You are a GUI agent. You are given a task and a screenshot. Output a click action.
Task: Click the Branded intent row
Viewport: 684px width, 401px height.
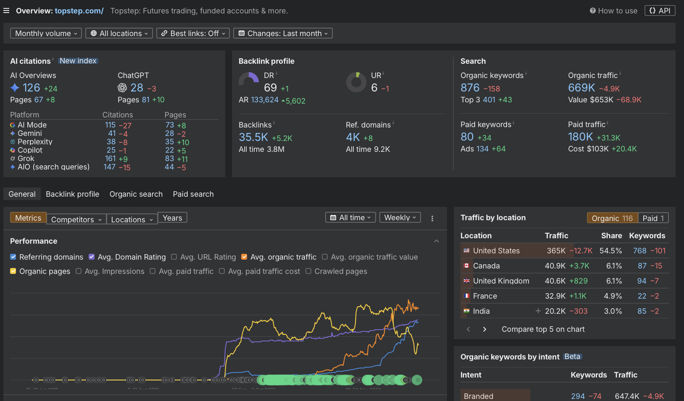click(565, 396)
